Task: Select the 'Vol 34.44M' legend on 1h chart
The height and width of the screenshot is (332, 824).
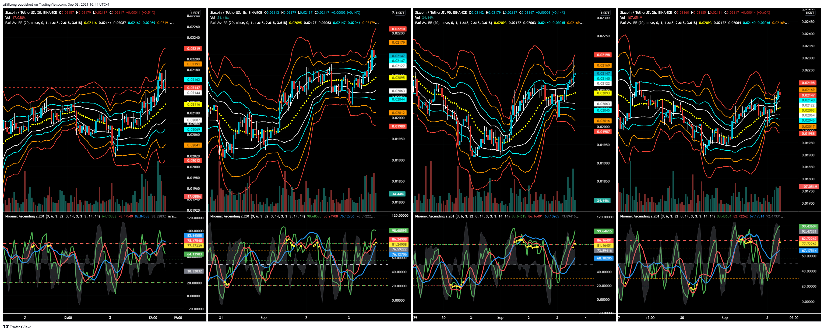Action: pyautogui.click(x=219, y=17)
